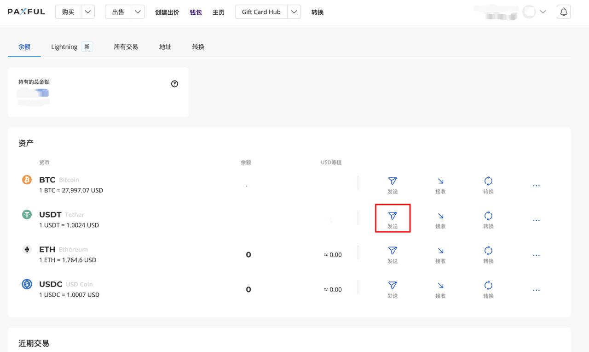The height and width of the screenshot is (352, 589).
Task: Open the notification bell
Action: 564,12
